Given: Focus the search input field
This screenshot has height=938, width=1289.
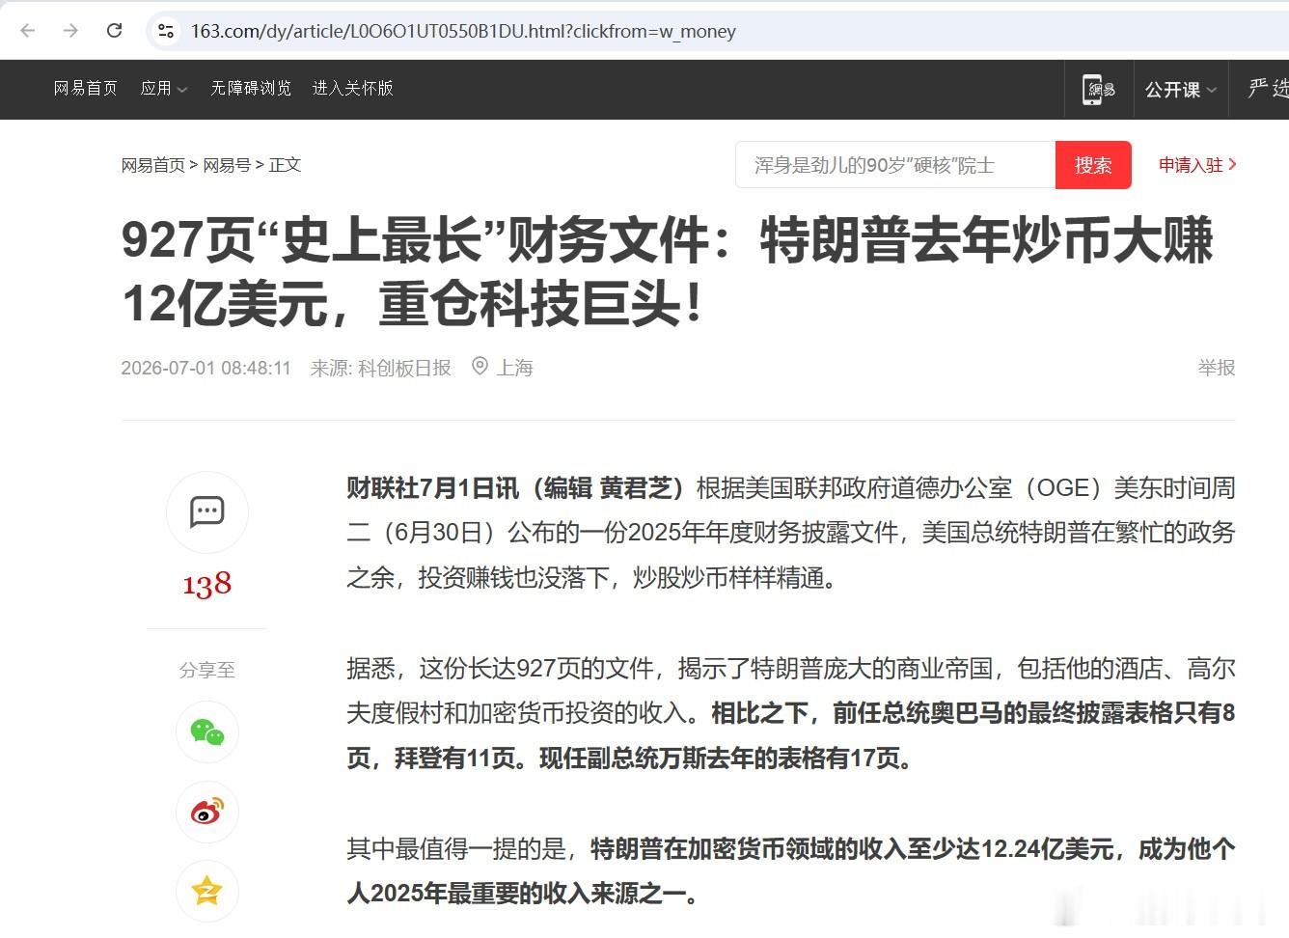Looking at the screenshot, I should point(895,165).
